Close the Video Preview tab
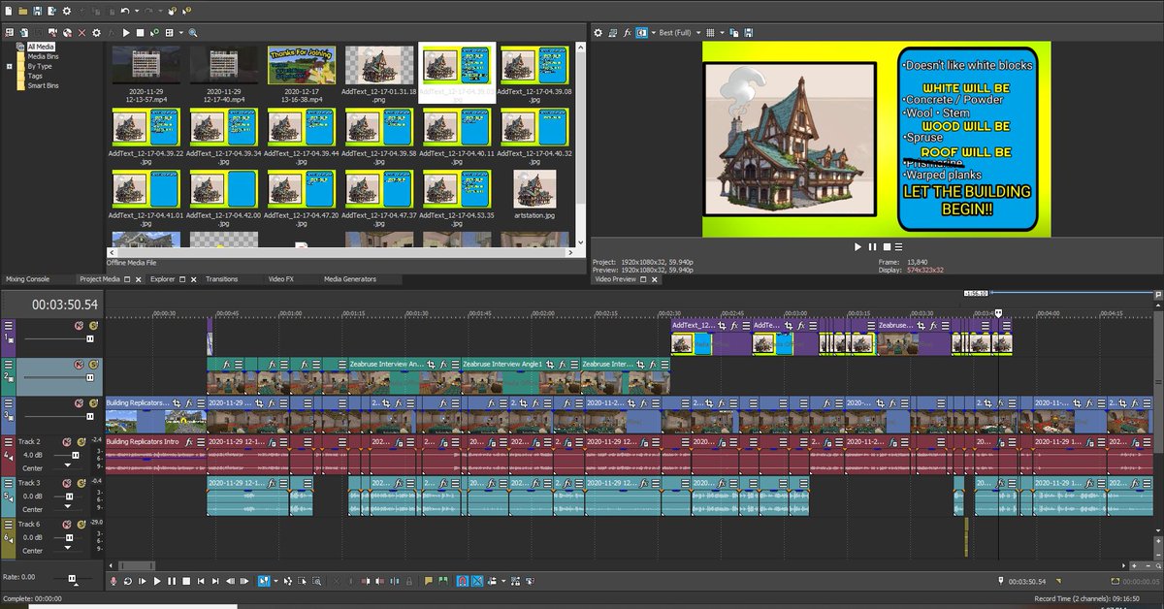This screenshot has width=1164, height=609. point(654,279)
